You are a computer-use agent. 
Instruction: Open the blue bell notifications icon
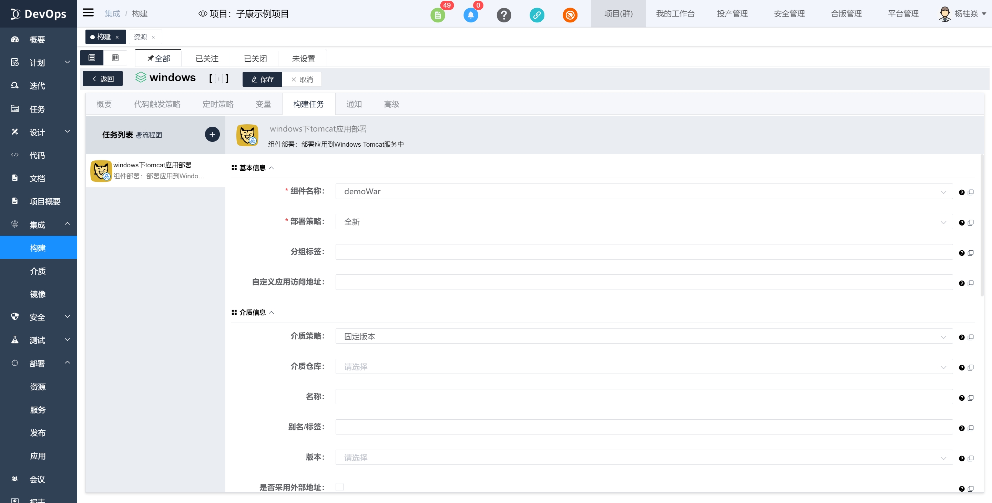point(471,15)
